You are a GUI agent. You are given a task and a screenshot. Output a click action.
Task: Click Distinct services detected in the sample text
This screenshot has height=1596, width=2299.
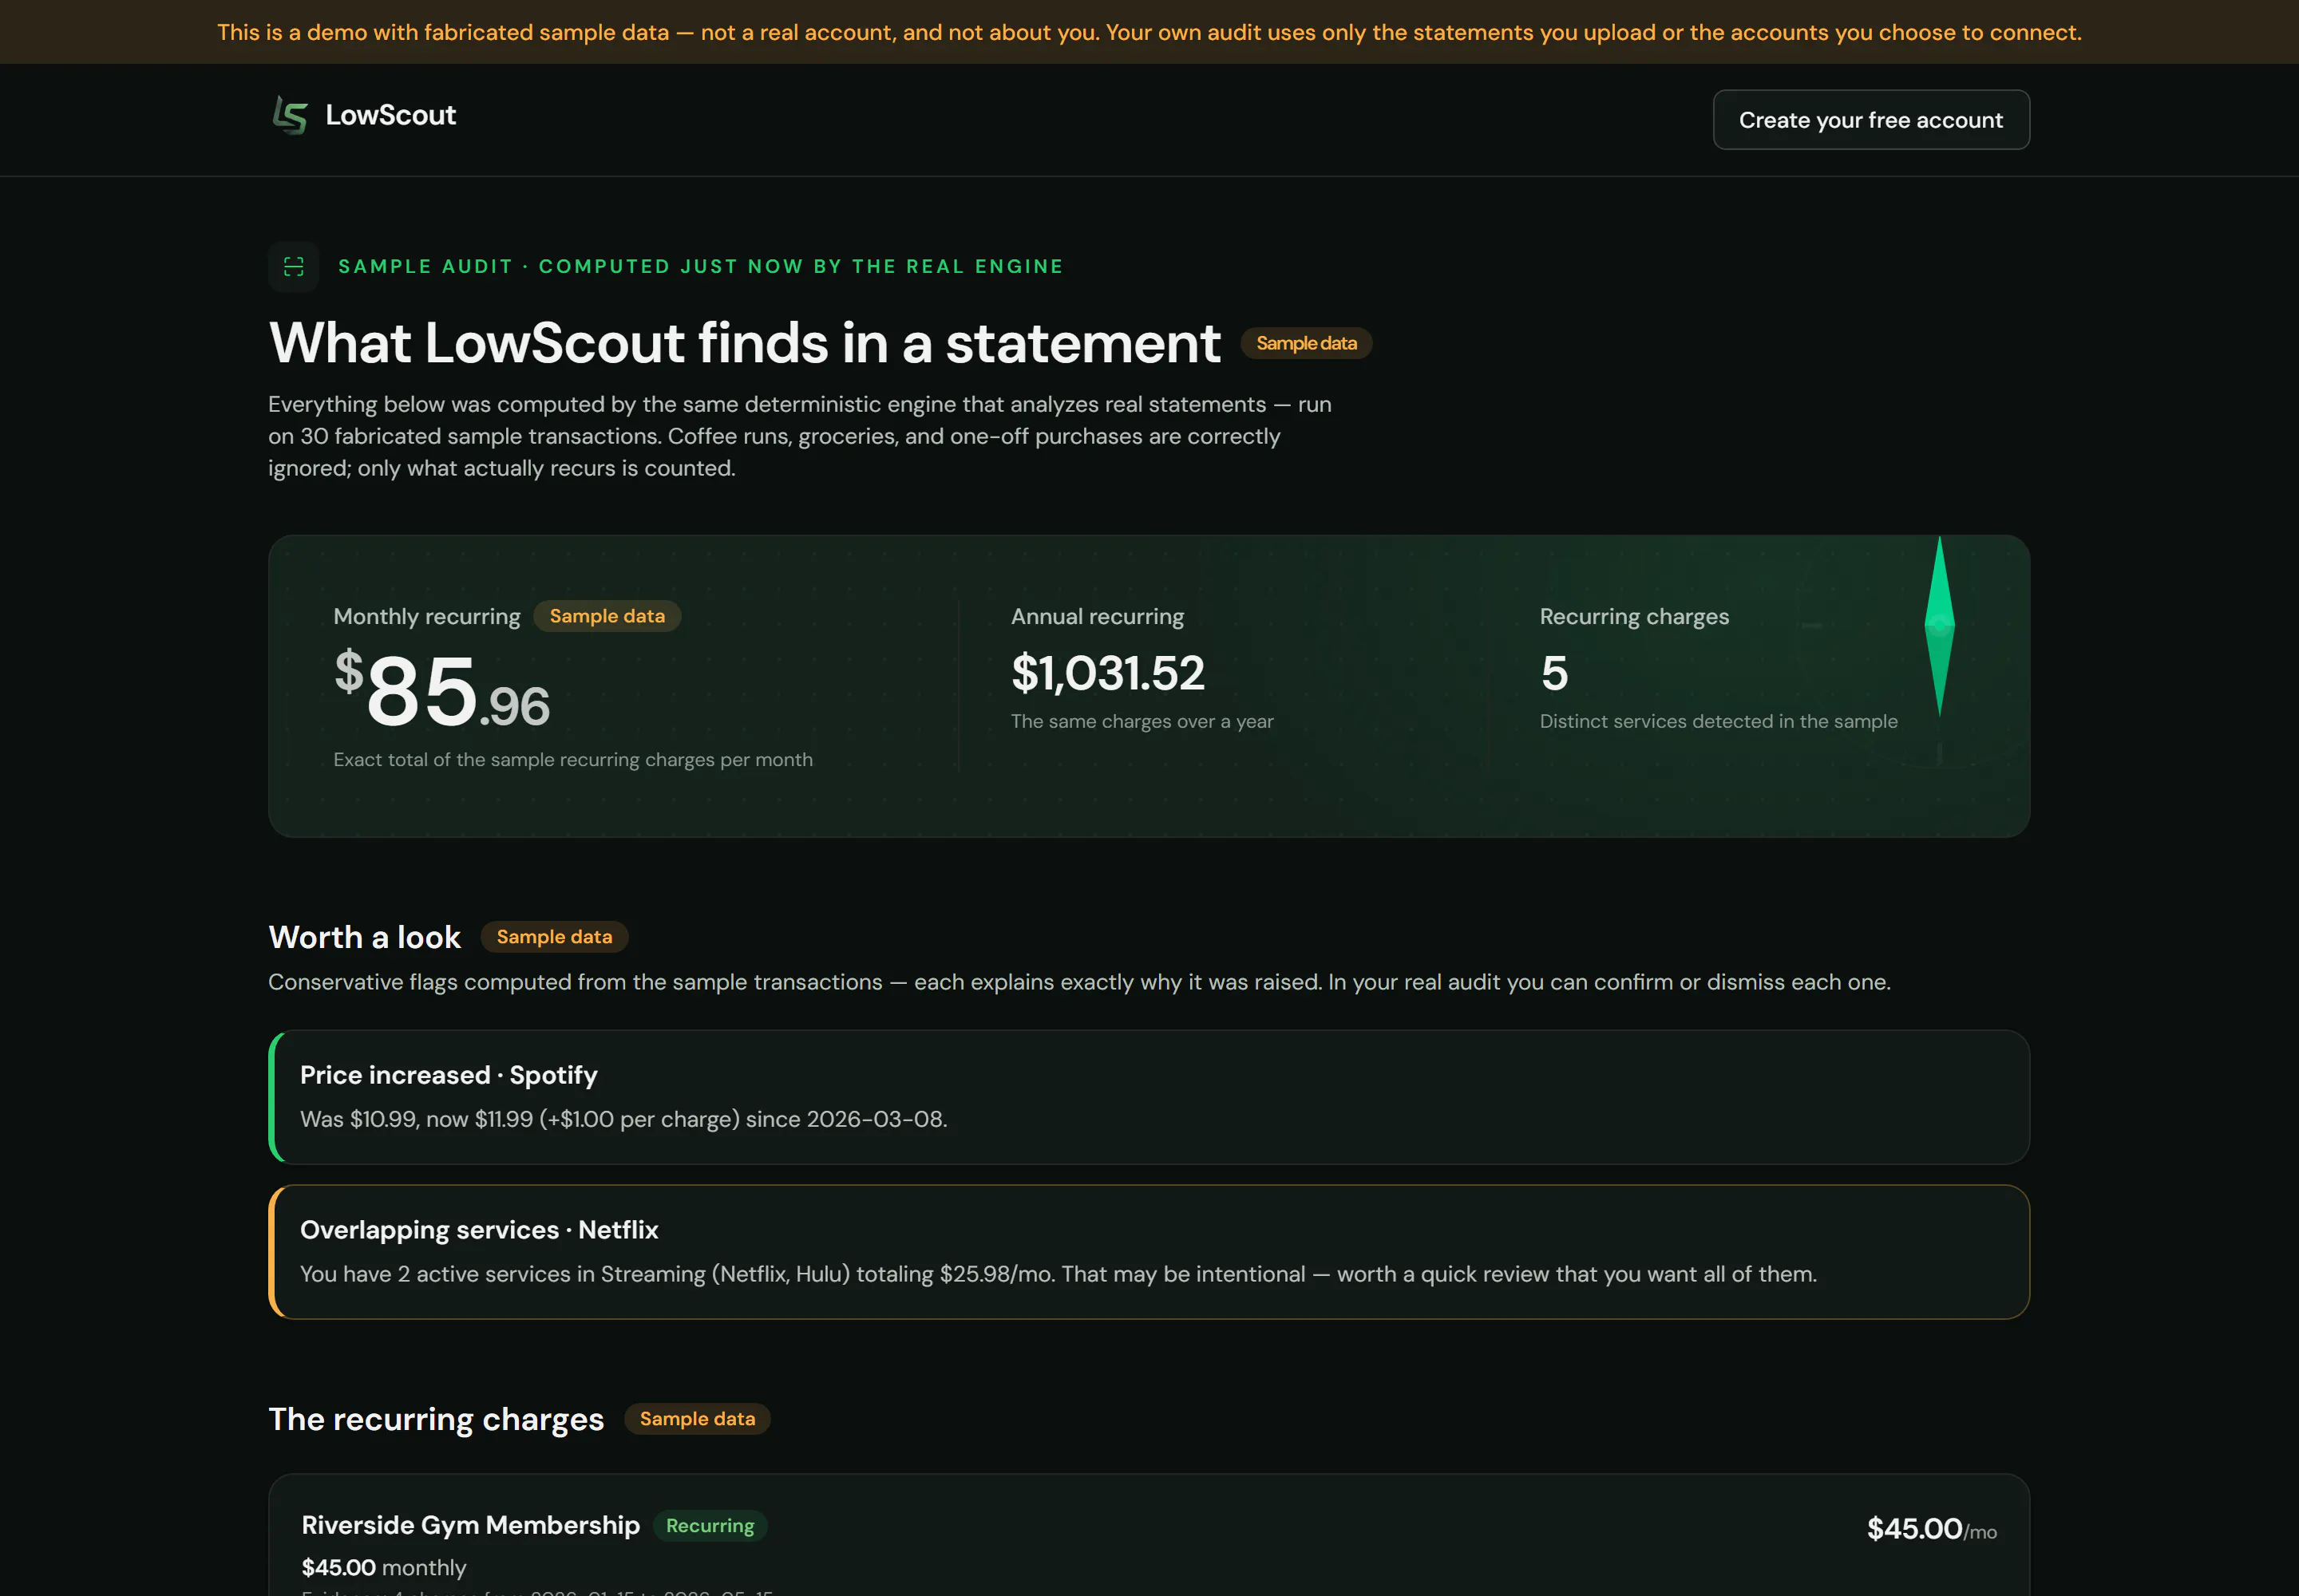(x=1718, y=721)
